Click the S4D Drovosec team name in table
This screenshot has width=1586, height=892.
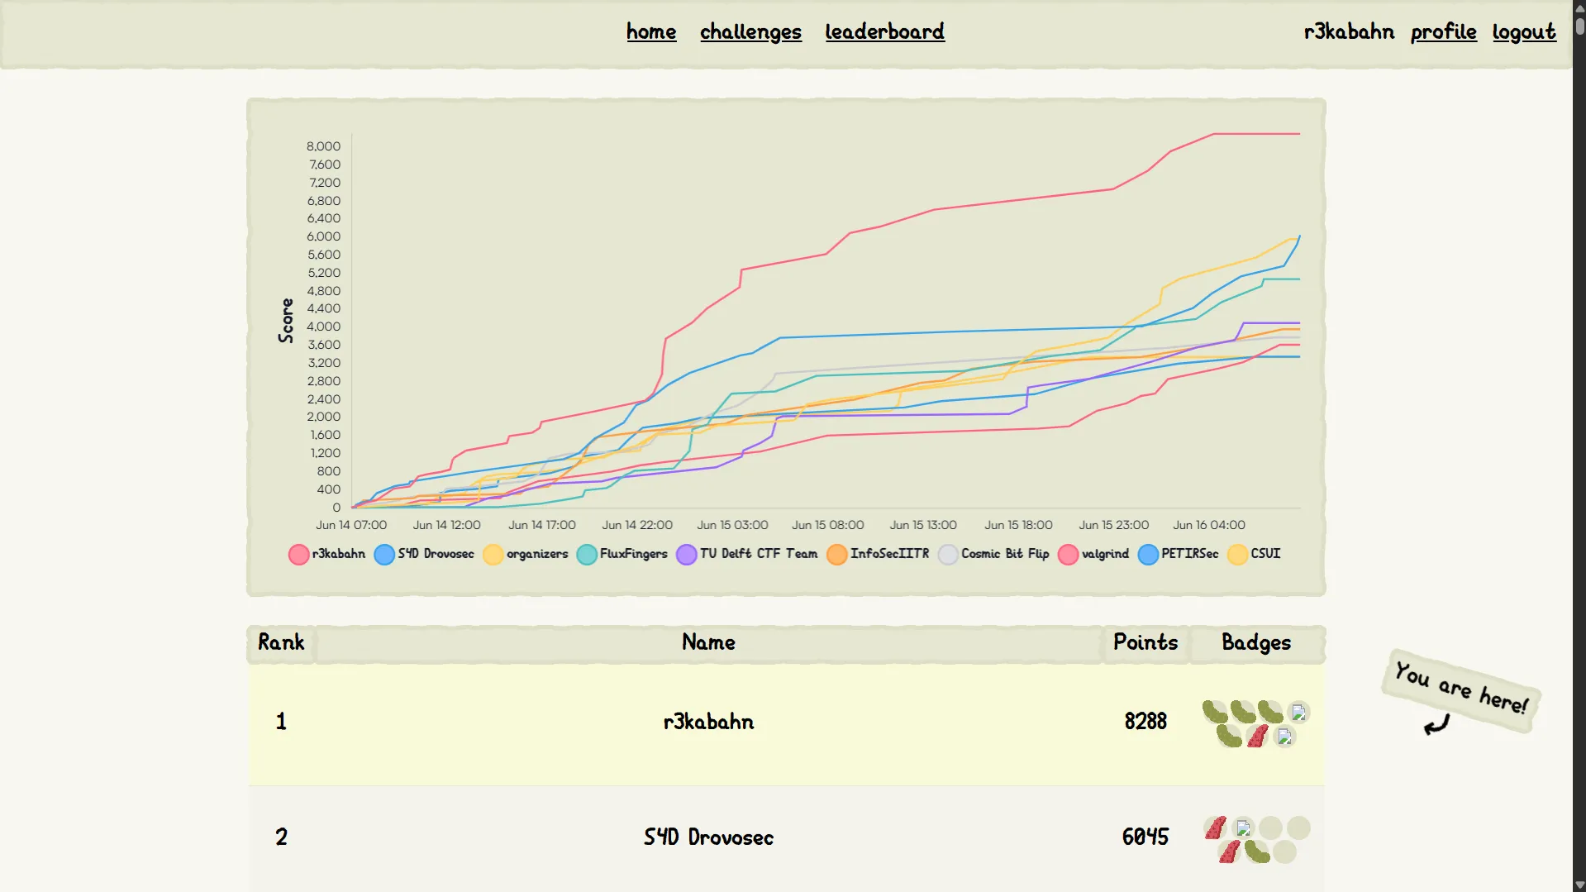pyautogui.click(x=708, y=837)
